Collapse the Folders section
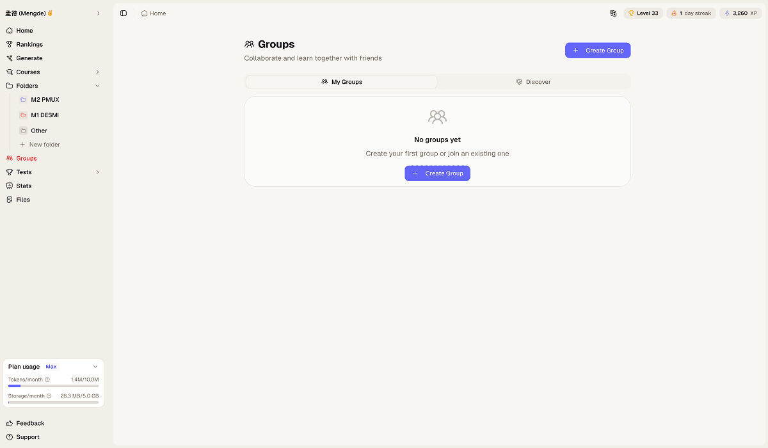Viewport: 768px width, 448px height. (97, 85)
